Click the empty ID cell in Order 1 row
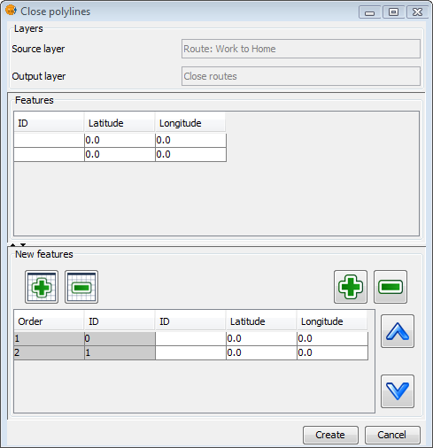 pos(190,338)
